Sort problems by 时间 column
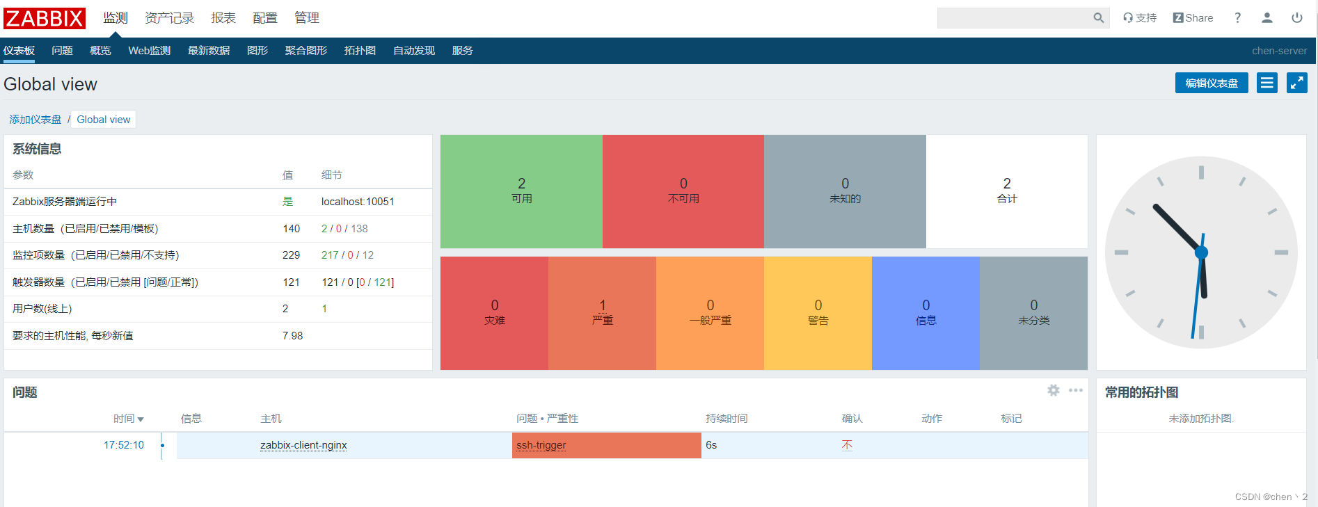Image resolution: width=1318 pixels, height=507 pixels. click(129, 419)
